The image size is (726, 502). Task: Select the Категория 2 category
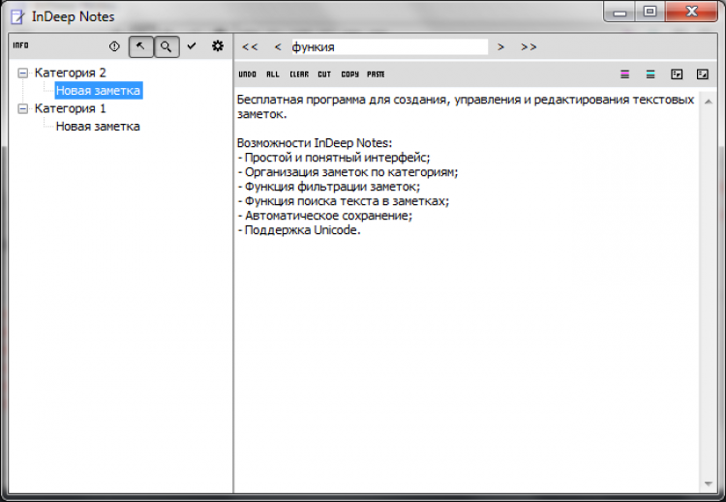71,73
